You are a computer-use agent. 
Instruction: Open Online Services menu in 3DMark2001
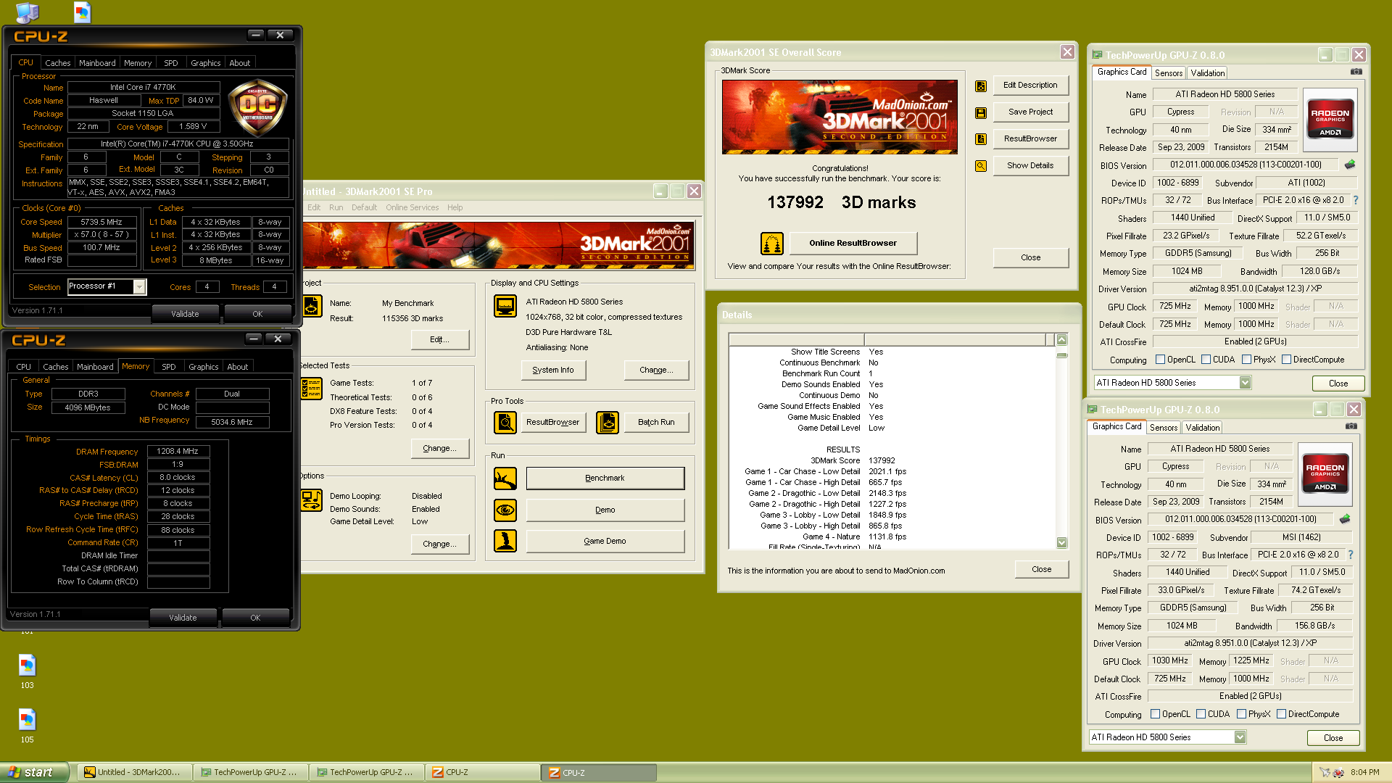pos(412,207)
